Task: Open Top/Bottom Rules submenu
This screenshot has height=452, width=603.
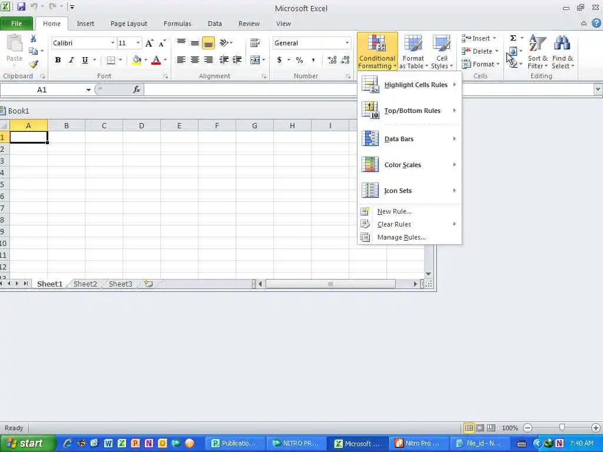Action: [x=410, y=111]
